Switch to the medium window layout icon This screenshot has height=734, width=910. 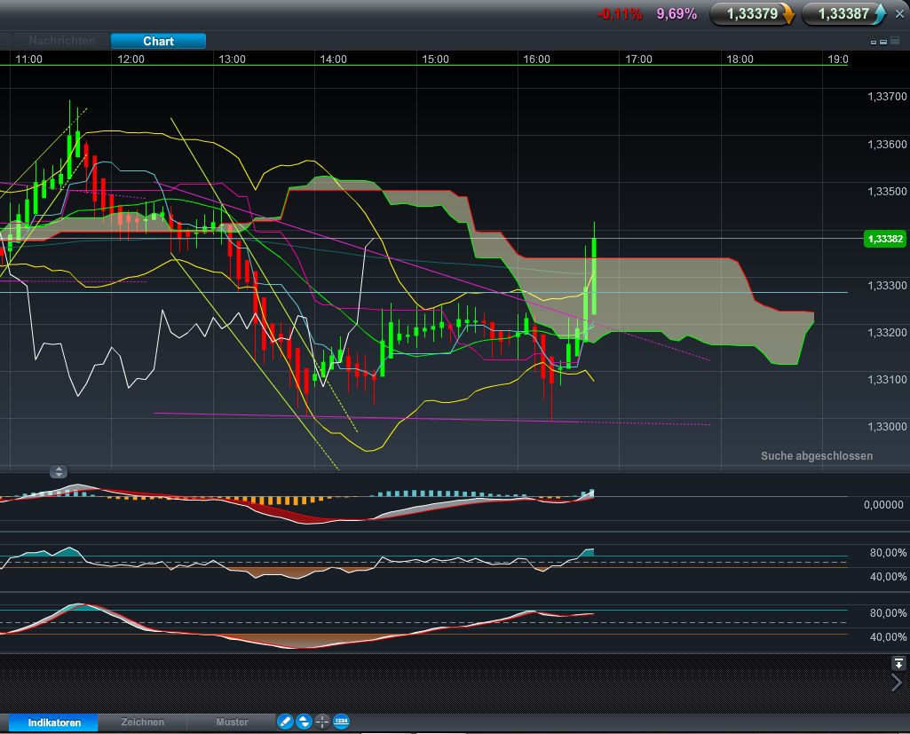882,43
